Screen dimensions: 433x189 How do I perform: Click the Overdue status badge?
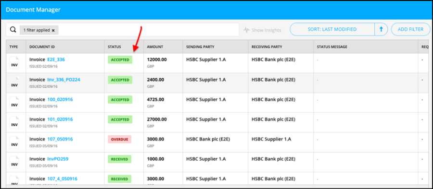coord(120,140)
